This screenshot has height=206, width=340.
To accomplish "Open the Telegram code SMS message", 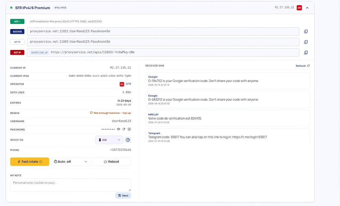I will [x=227, y=136].
